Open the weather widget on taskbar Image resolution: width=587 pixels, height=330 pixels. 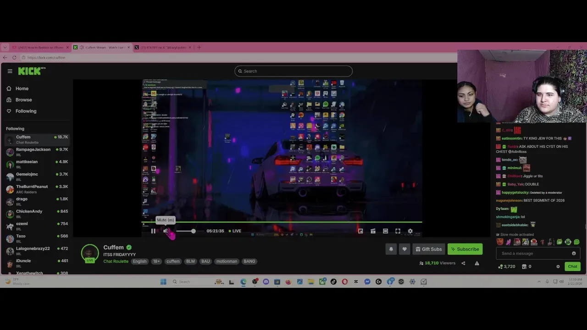(x=17, y=281)
